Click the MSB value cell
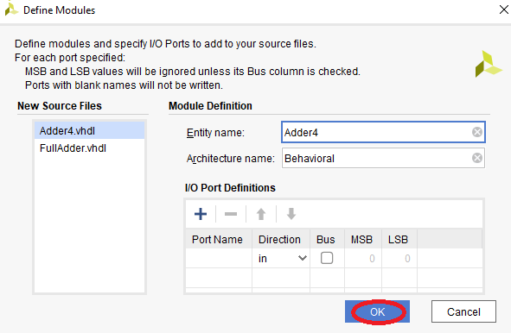 363,258
